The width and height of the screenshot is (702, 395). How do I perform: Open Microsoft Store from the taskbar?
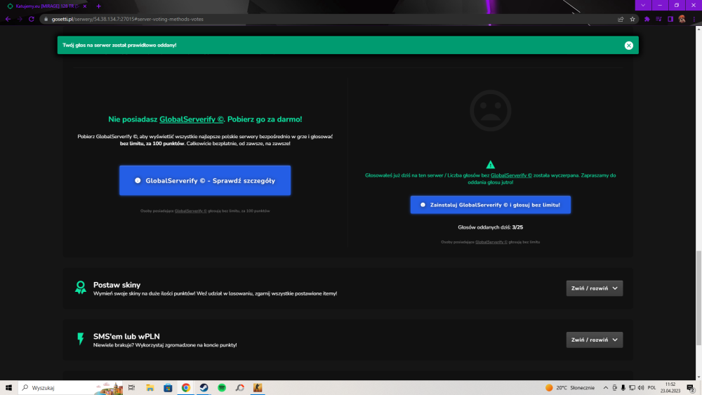[x=168, y=387]
